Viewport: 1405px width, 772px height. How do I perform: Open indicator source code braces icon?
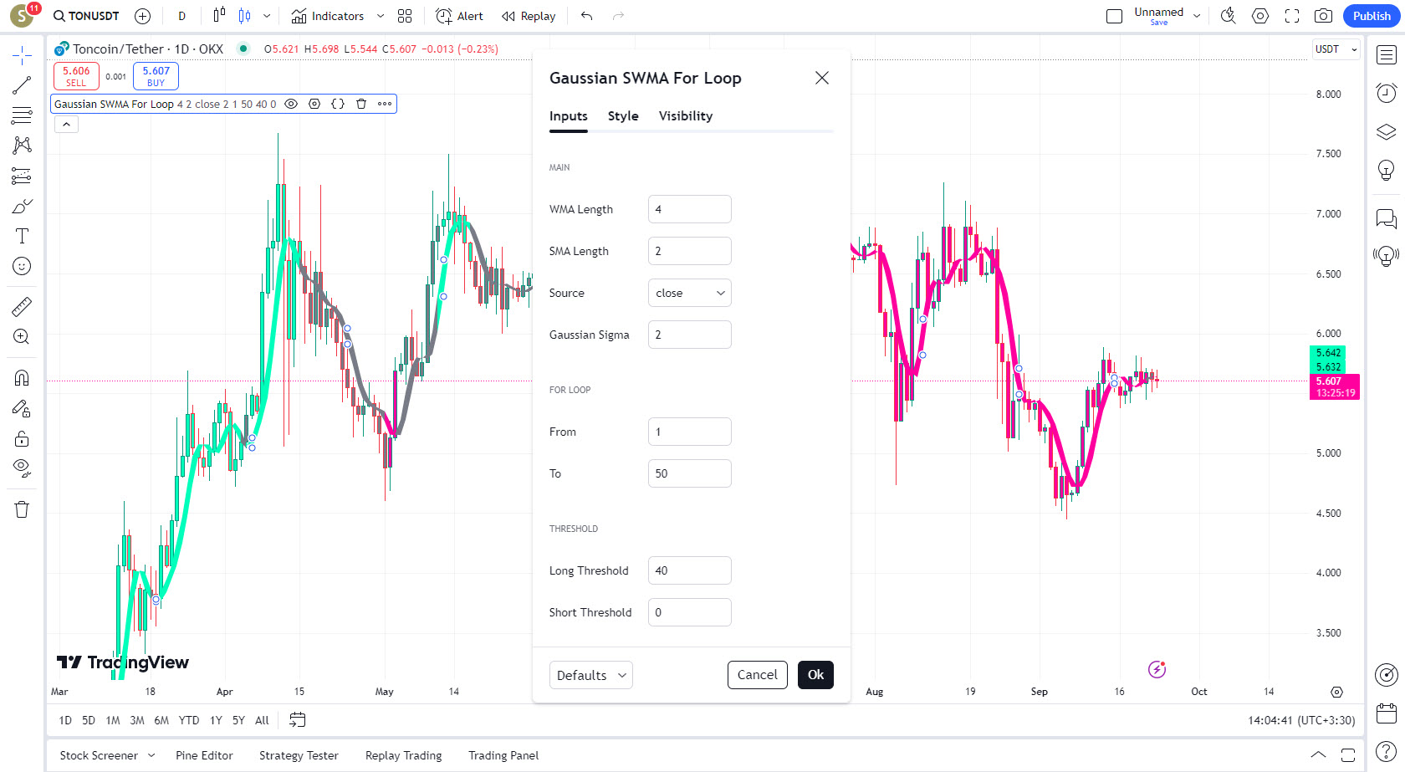tap(338, 104)
